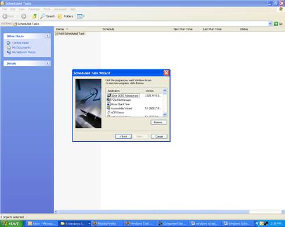
Task: Click the application list scroll down arrow
Action: click(165, 115)
